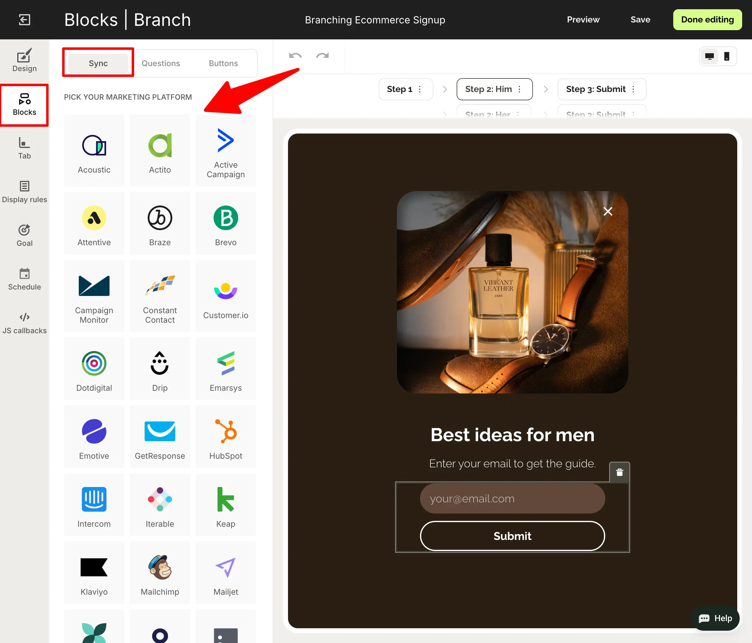Switch to the Buttons tab
This screenshot has width=752, height=643.
tap(223, 63)
